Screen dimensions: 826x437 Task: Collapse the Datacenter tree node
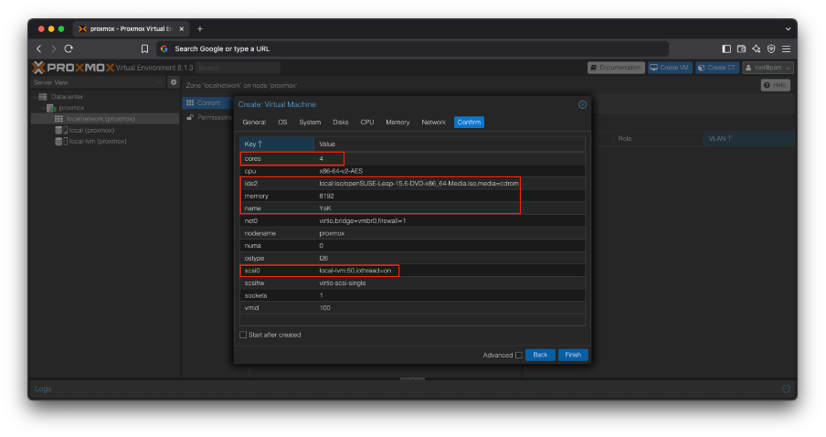click(x=36, y=97)
